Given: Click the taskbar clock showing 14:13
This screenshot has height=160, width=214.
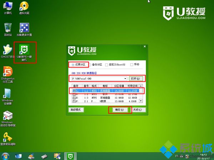Looking at the screenshot, I should point(203,155).
